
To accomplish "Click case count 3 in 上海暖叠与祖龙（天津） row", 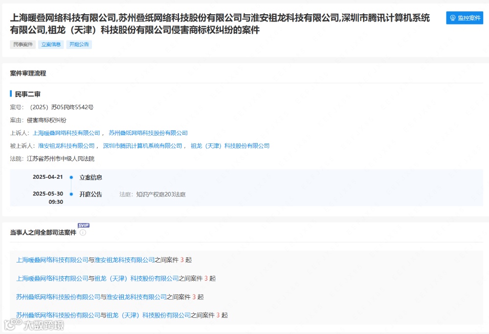I will [x=206, y=278].
